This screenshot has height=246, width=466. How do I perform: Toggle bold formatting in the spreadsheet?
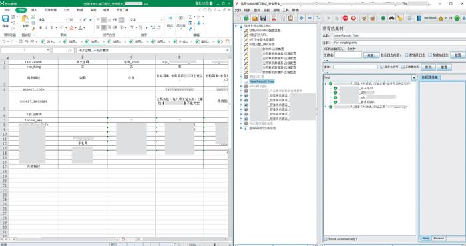click(x=41, y=27)
